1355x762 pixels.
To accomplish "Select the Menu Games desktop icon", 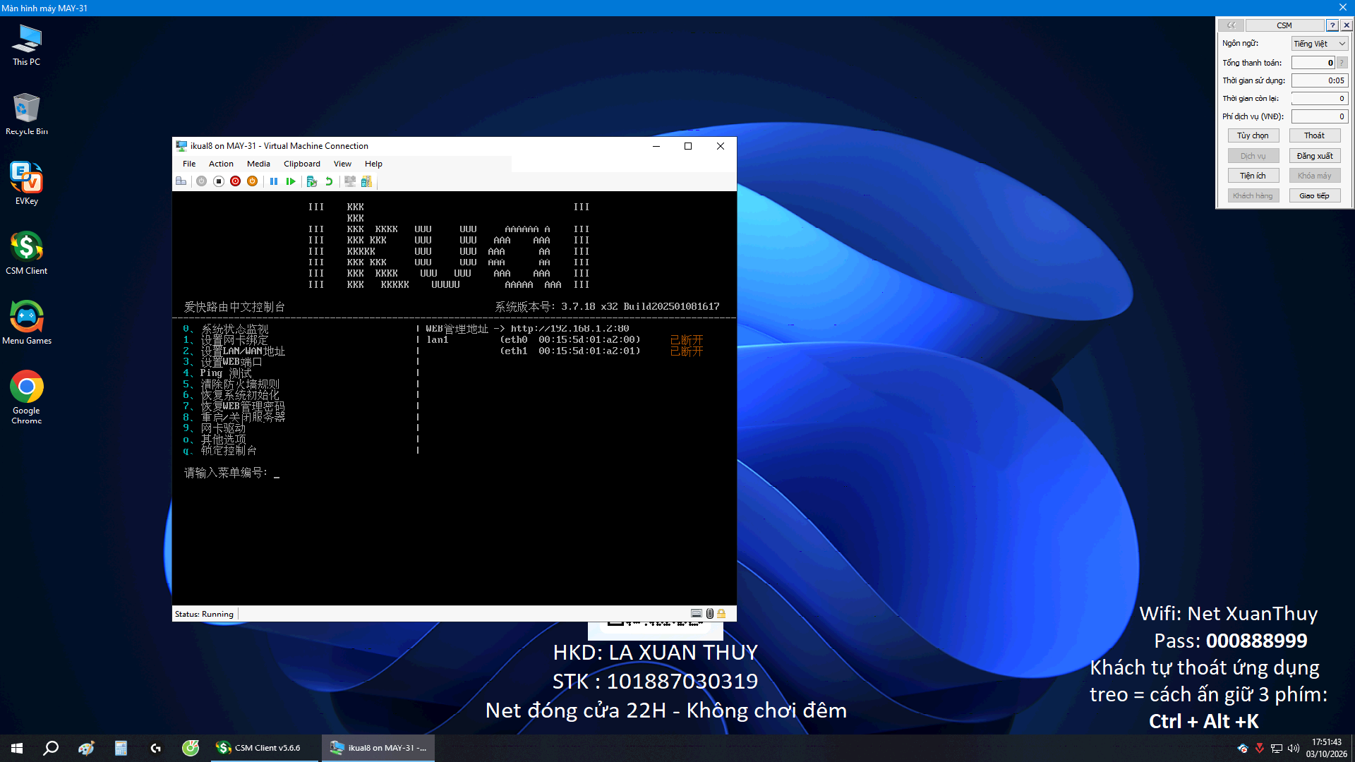I will click(x=27, y=322).
